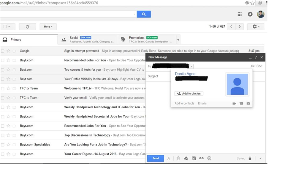The width and height of the screenshot is (304, 171).
Task: Open the Google apps grid
Action: tap(240, 14)
